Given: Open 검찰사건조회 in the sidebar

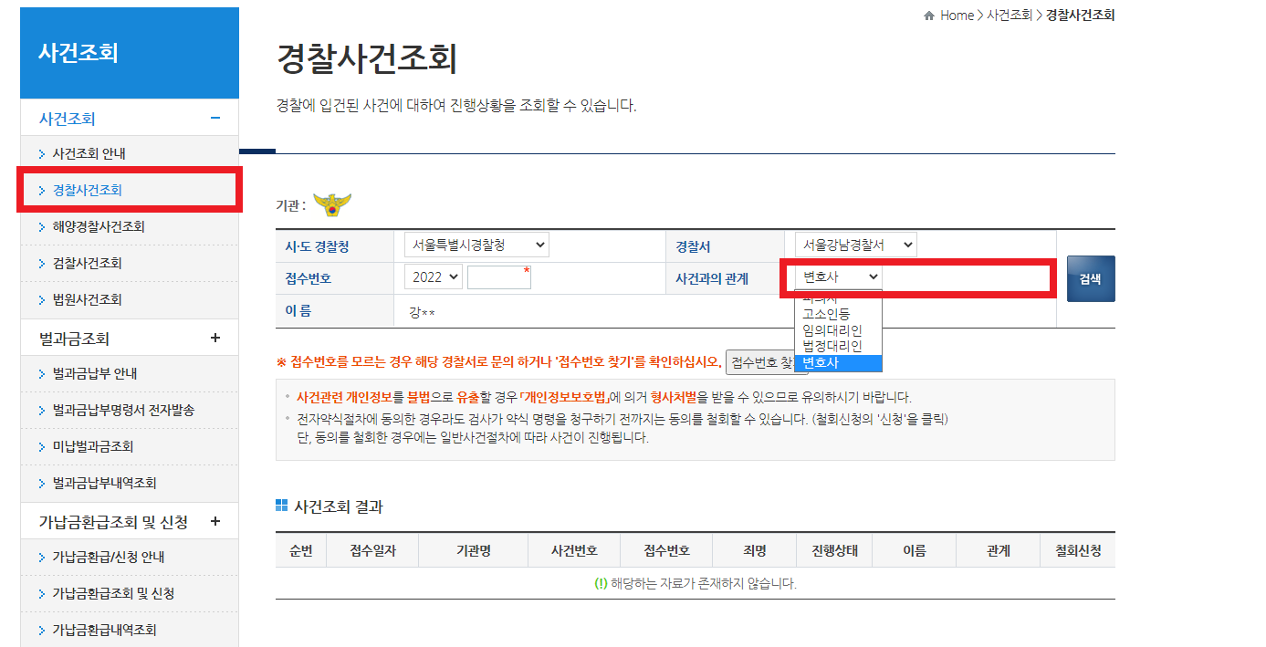Looking at the screenshot, I should [87, 263].
